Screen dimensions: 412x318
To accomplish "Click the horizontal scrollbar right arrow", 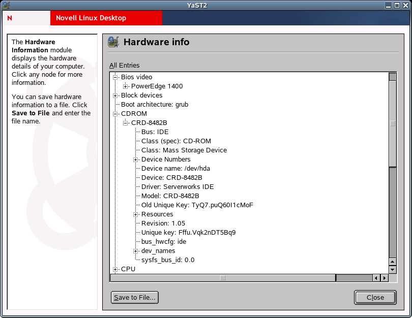I will (x=385, y=278).
